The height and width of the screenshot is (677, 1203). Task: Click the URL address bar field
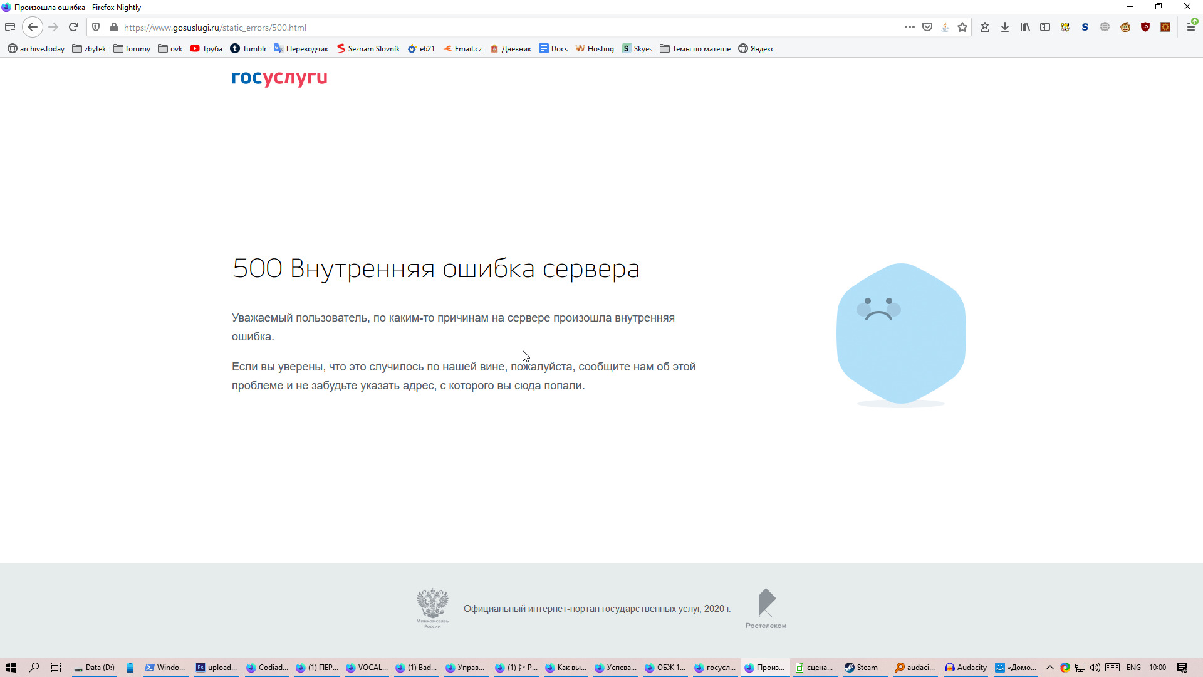pyautogui.click(x=501, y=28)
